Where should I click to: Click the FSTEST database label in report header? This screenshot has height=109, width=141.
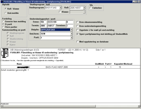point(62,50)
